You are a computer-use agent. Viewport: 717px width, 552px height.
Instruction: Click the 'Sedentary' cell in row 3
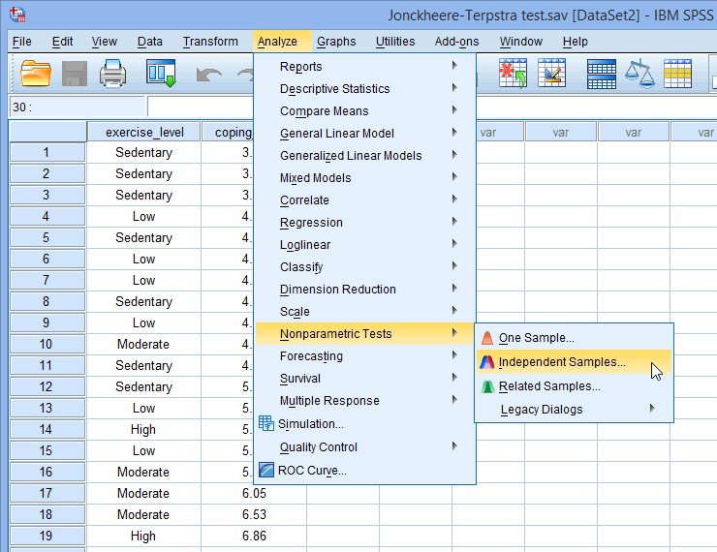click(143, 195)
